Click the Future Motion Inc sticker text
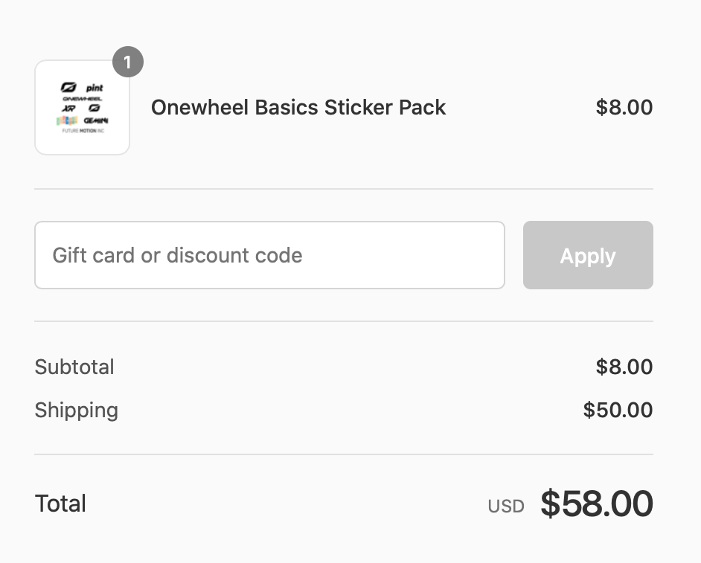This screenshot has height=563, width=701. (83, 130)
